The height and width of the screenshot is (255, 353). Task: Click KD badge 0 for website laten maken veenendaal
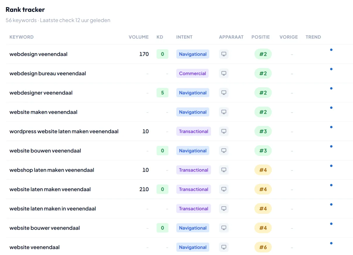(x=162, y=189)
